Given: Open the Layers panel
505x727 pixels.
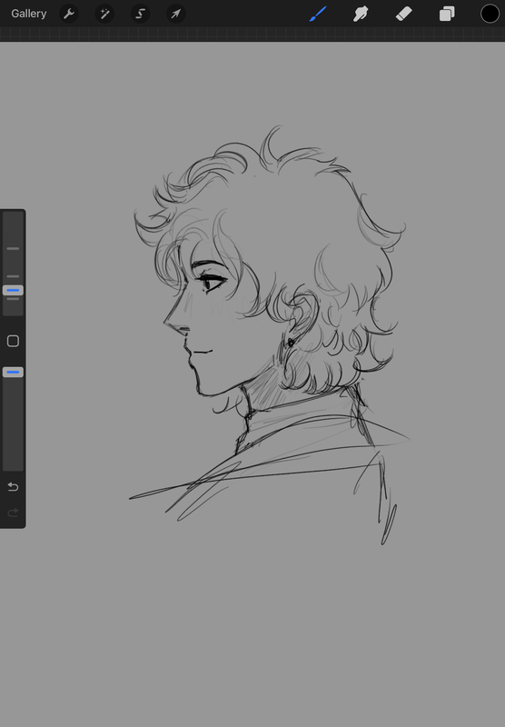Looking at the screenshot, I should coord(447,14).
